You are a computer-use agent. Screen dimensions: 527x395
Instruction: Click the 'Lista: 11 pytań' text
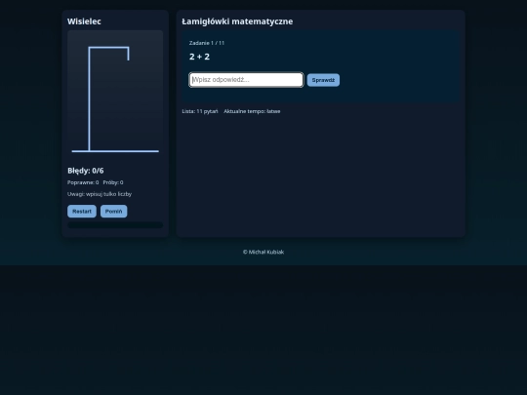(200, 111)
